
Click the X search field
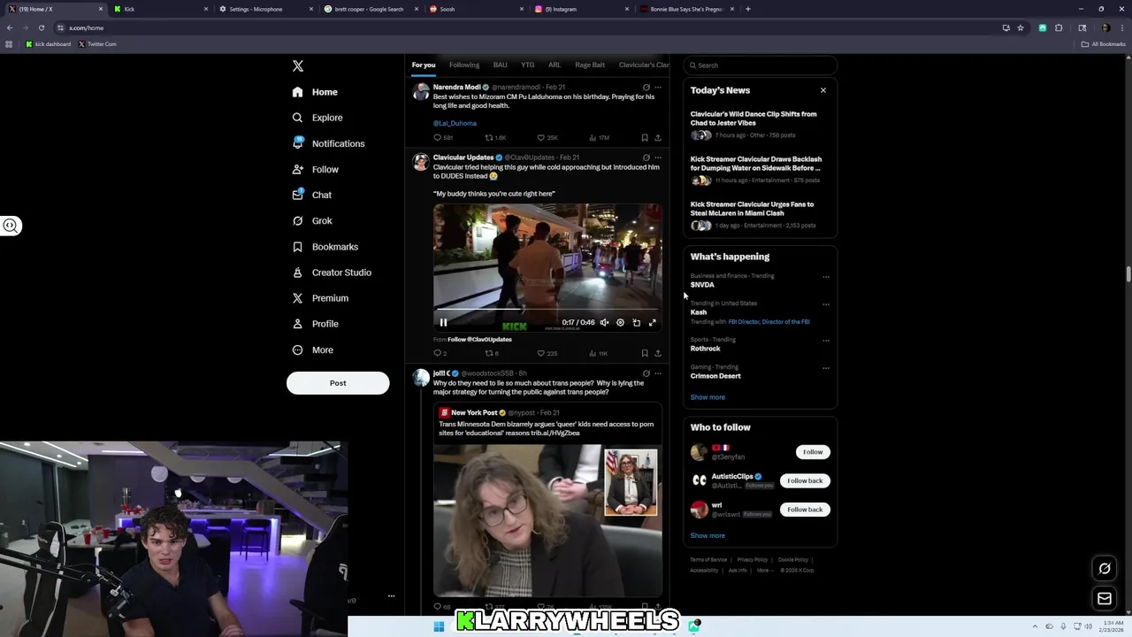pos(760,65)
